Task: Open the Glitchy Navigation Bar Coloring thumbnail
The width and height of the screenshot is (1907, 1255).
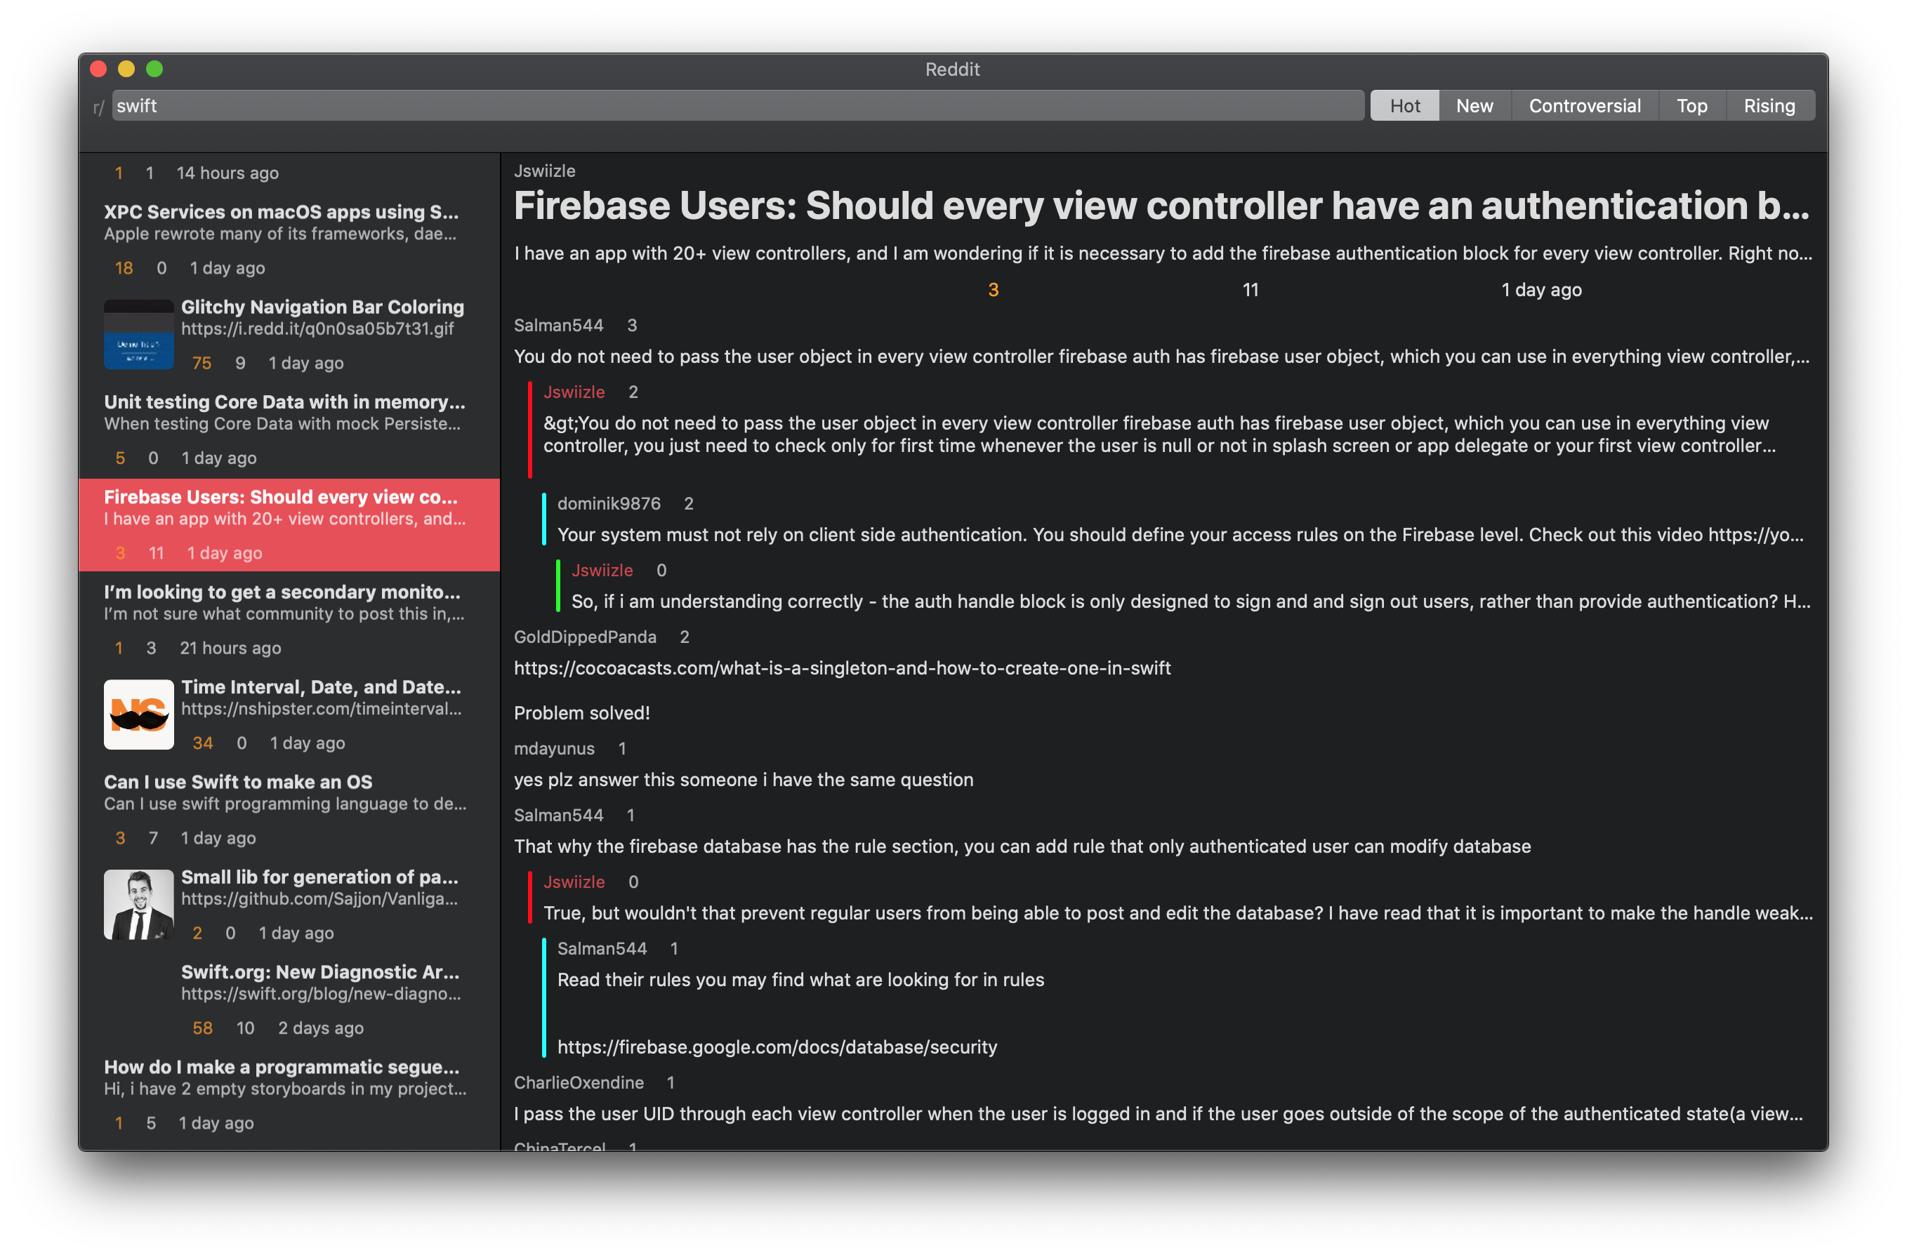Action: tap(138, 334)
